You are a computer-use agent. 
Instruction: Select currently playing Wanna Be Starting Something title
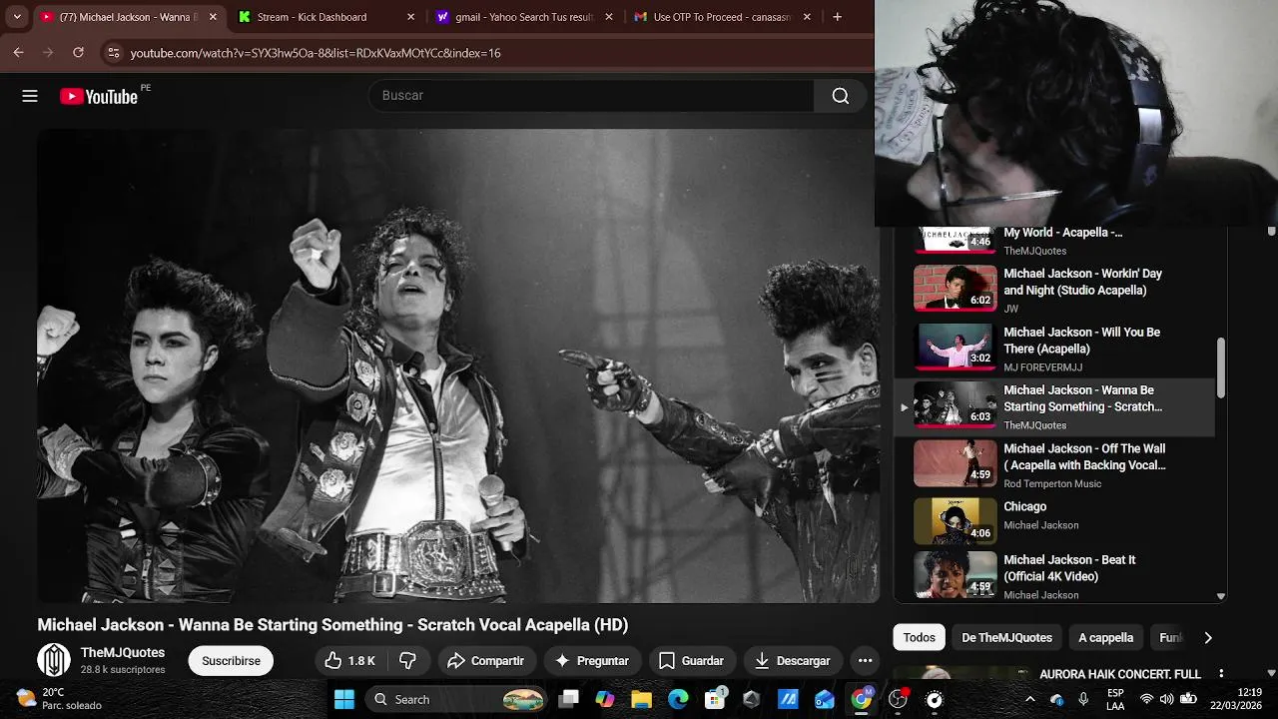[1082, 398]
